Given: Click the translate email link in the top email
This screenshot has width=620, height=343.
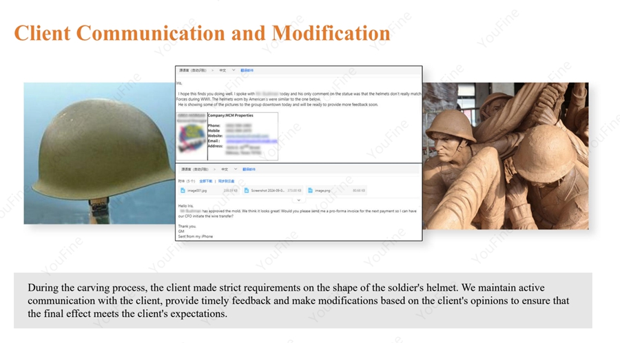Looking at the screenshot, I should pos(247,70).
